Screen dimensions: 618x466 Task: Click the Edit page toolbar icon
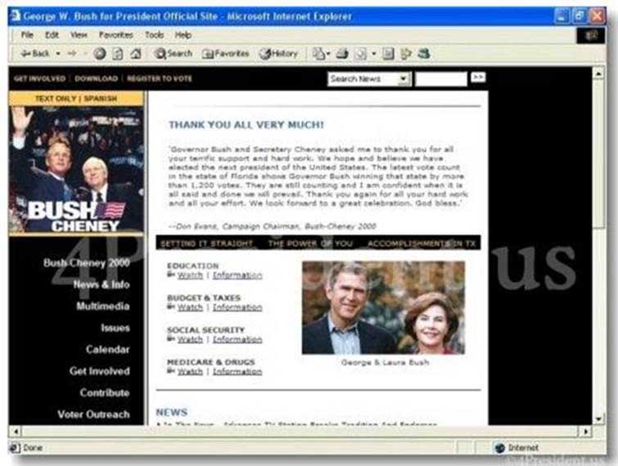coord(361,53)
